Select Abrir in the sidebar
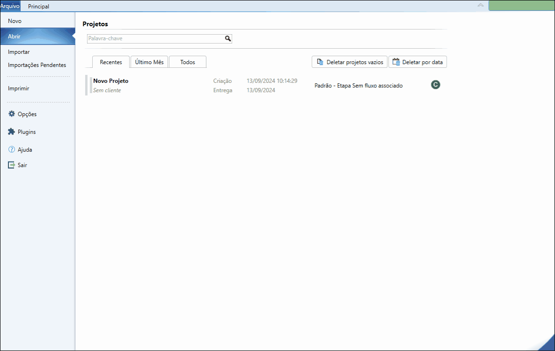The image size is (555, 351). tap(37, 37)
